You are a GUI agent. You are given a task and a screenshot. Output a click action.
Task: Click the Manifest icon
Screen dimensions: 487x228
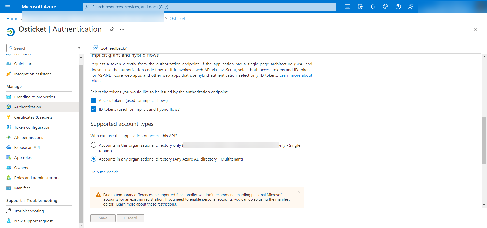9,188
